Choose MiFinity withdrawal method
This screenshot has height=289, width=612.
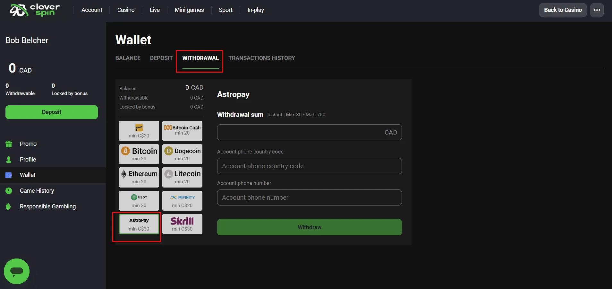point(182,201)
